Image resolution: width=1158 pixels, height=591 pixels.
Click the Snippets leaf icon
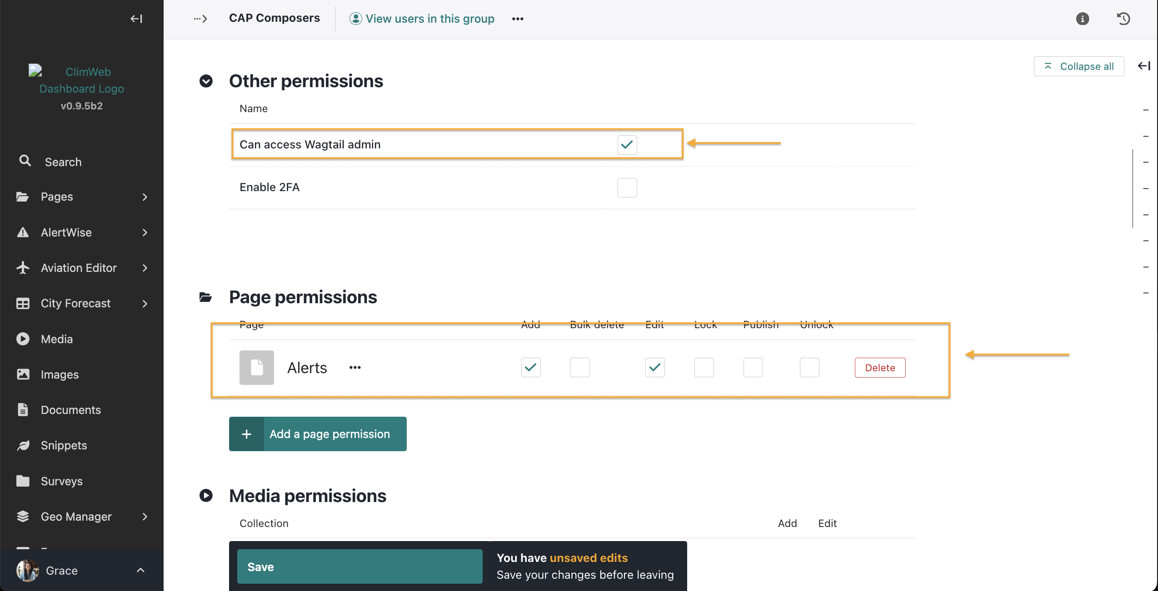tap(23, 445)
